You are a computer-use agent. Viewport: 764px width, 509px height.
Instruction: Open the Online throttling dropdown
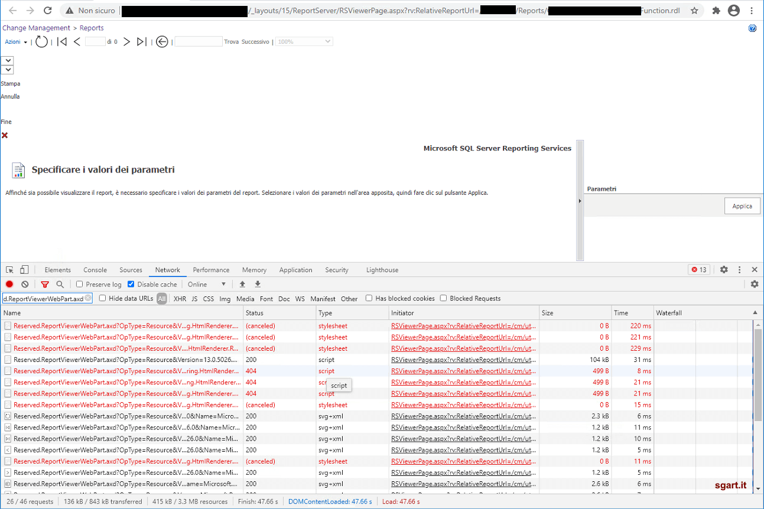tap(207, 285)
